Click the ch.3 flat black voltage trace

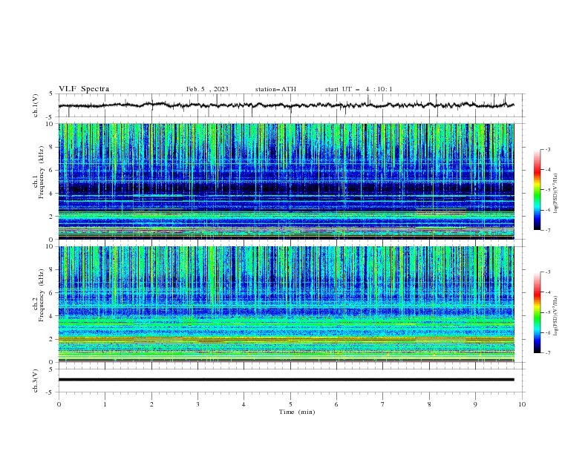(x=286, y=380)
